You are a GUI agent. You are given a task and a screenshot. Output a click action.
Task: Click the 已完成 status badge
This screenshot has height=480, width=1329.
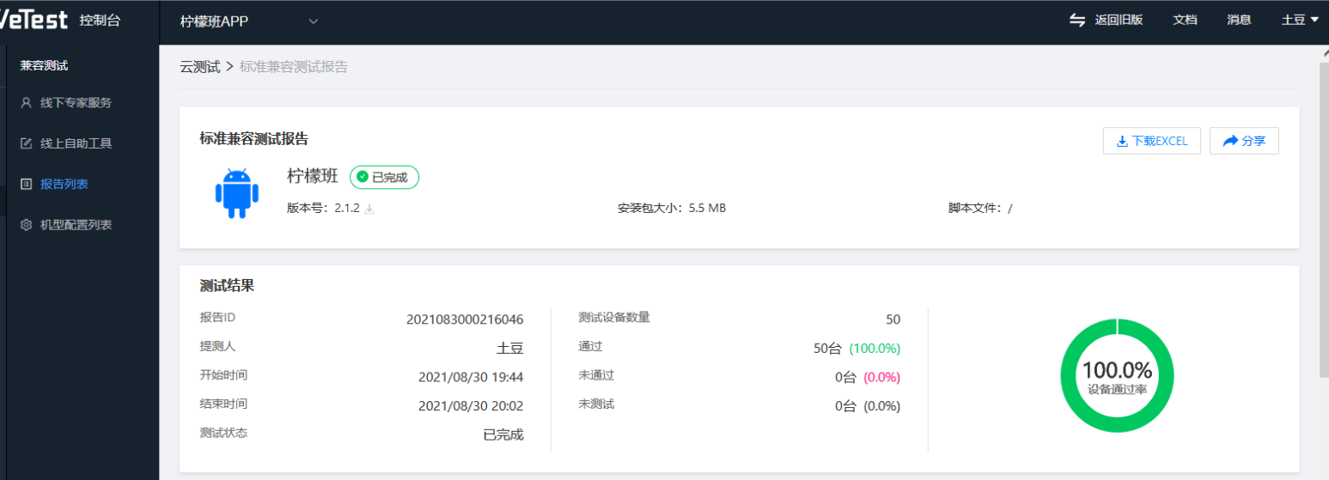[384, 177]
